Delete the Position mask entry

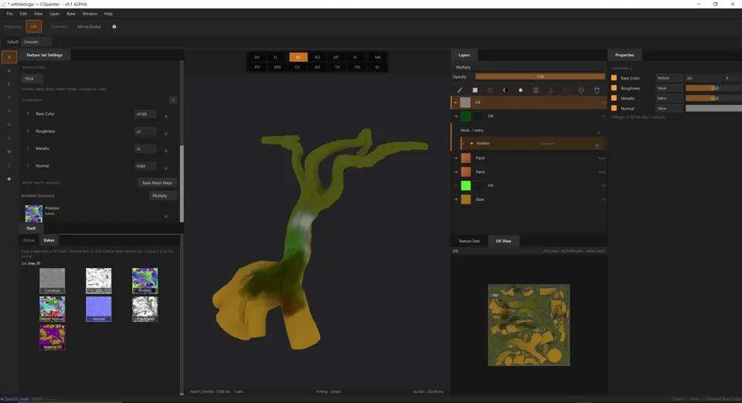(x=597, y=146)
